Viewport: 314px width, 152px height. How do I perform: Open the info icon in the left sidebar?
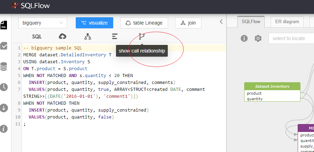point(3,129)
